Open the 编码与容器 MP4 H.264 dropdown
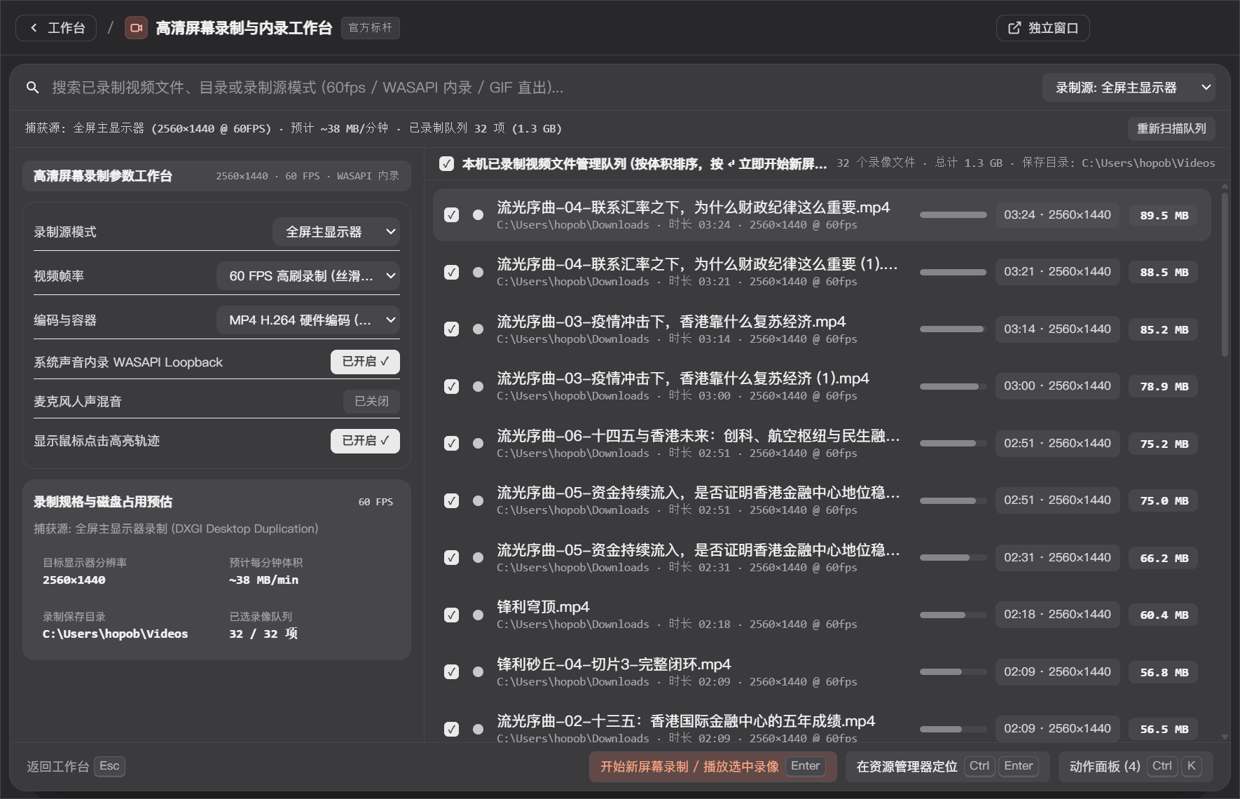The width and height of the screenshot is (1240, 799). pos(308,320)
